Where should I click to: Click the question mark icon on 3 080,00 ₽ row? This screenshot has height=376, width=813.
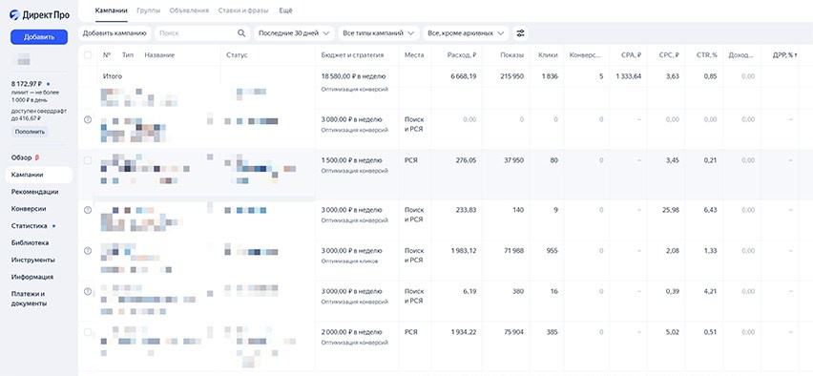tap(88, 119)
